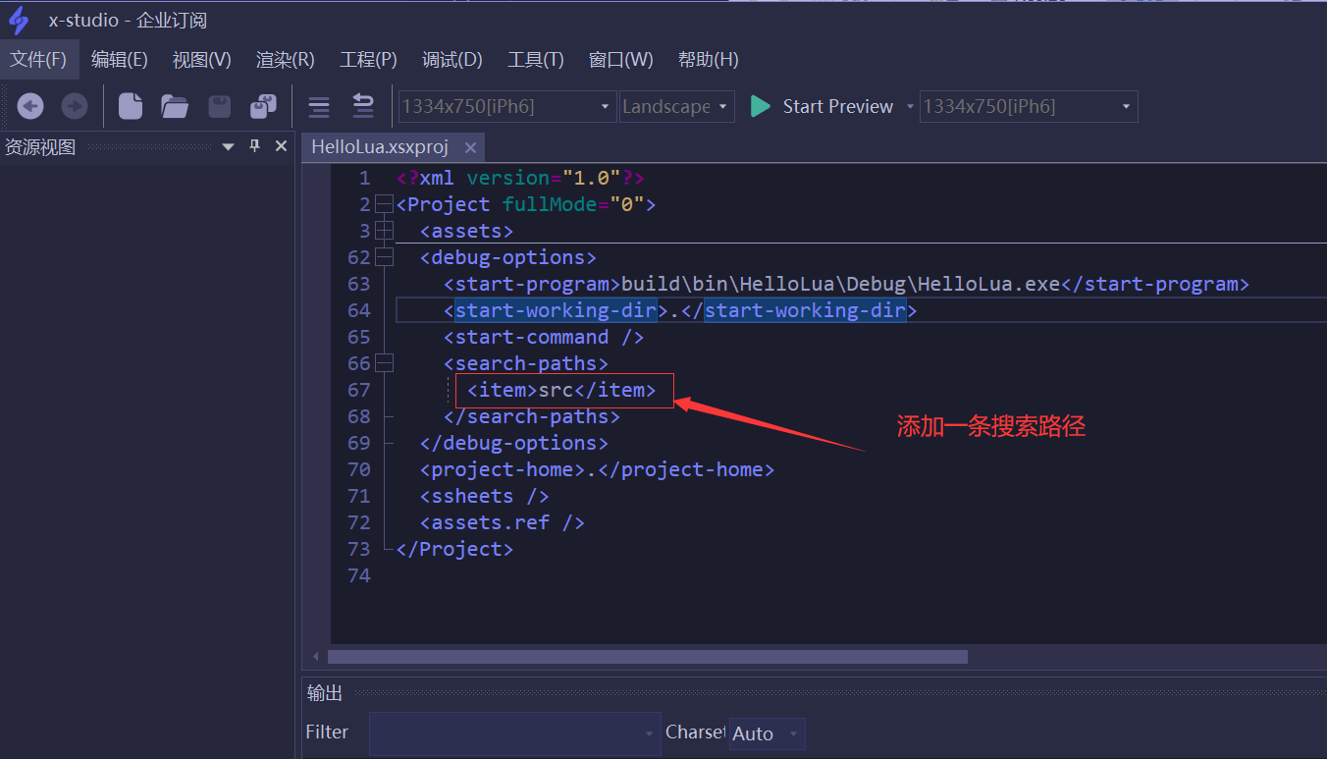Open the 工具(T) menu
Viewport: 1327px width, 759px height.
pyautogui.click(x=536, y=60)
